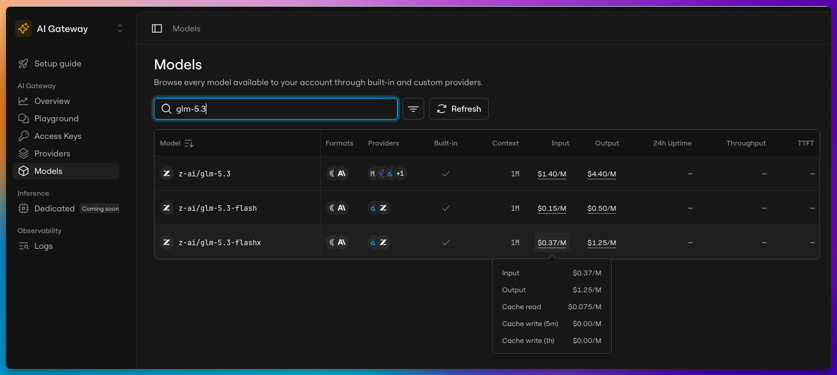Click the $4.40/M output price
This screenshot has height=375, width=837.
pyautogui.click(x=602, y=174)
